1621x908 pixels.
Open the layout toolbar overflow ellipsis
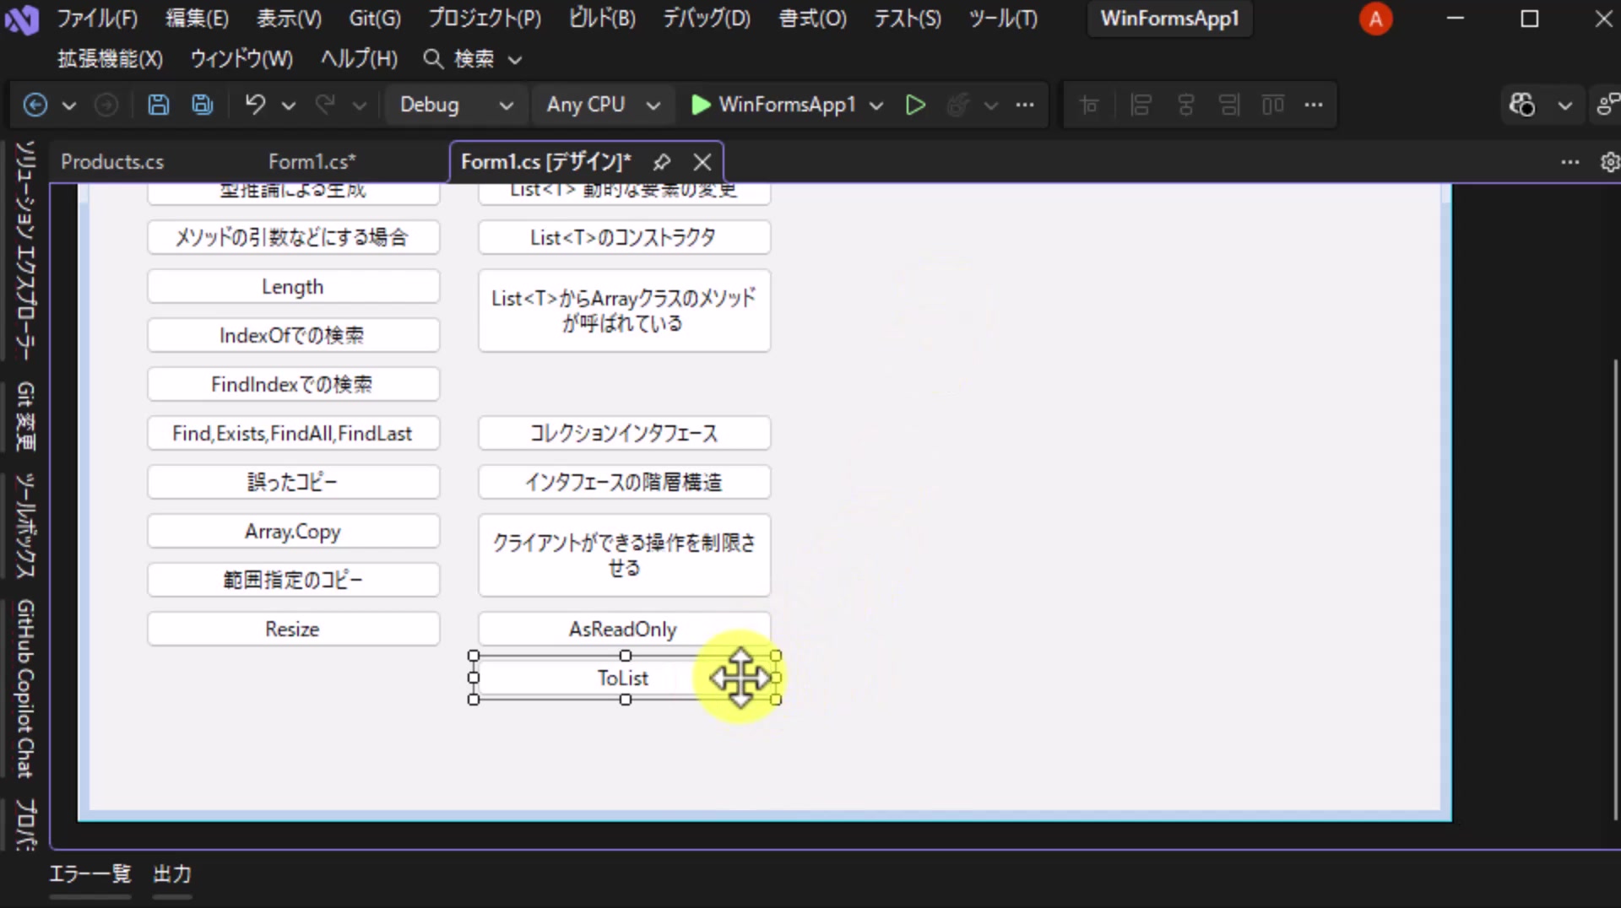(x=1314, y=105)
